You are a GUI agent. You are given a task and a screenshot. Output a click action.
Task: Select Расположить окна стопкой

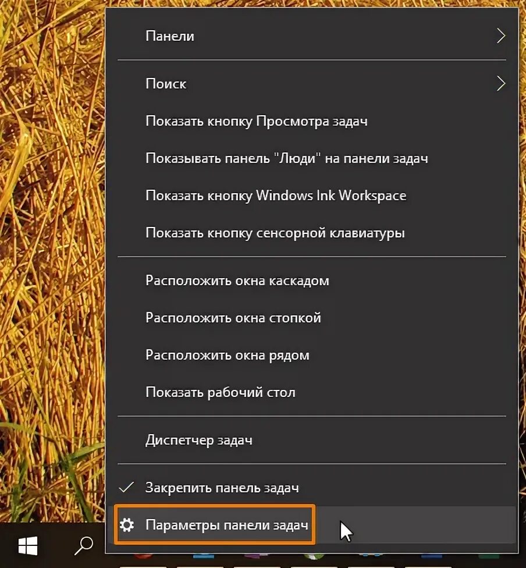(x=233, y=317)
